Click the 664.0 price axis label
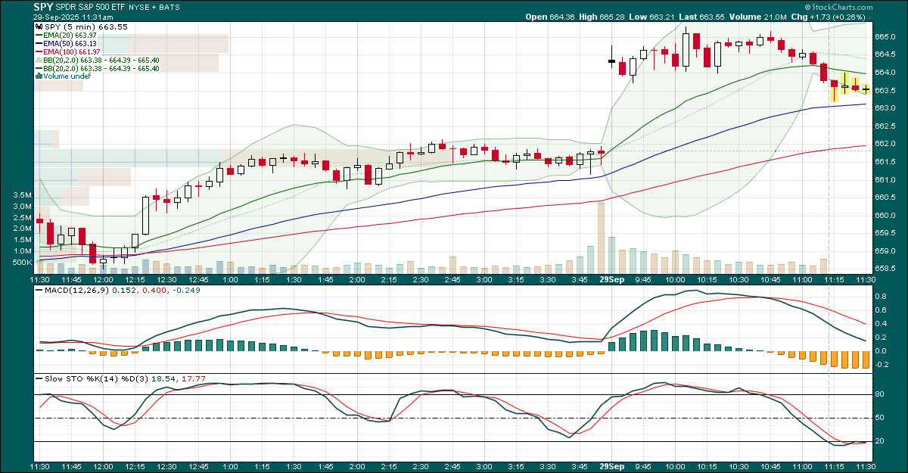The height and width of the screenshot is (473, 908). pyautogui.click(x=885, y=72)
